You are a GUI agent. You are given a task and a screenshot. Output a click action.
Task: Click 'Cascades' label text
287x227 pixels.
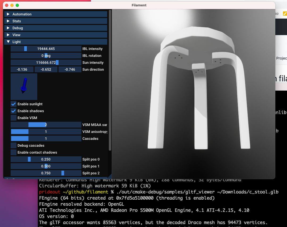90,139
